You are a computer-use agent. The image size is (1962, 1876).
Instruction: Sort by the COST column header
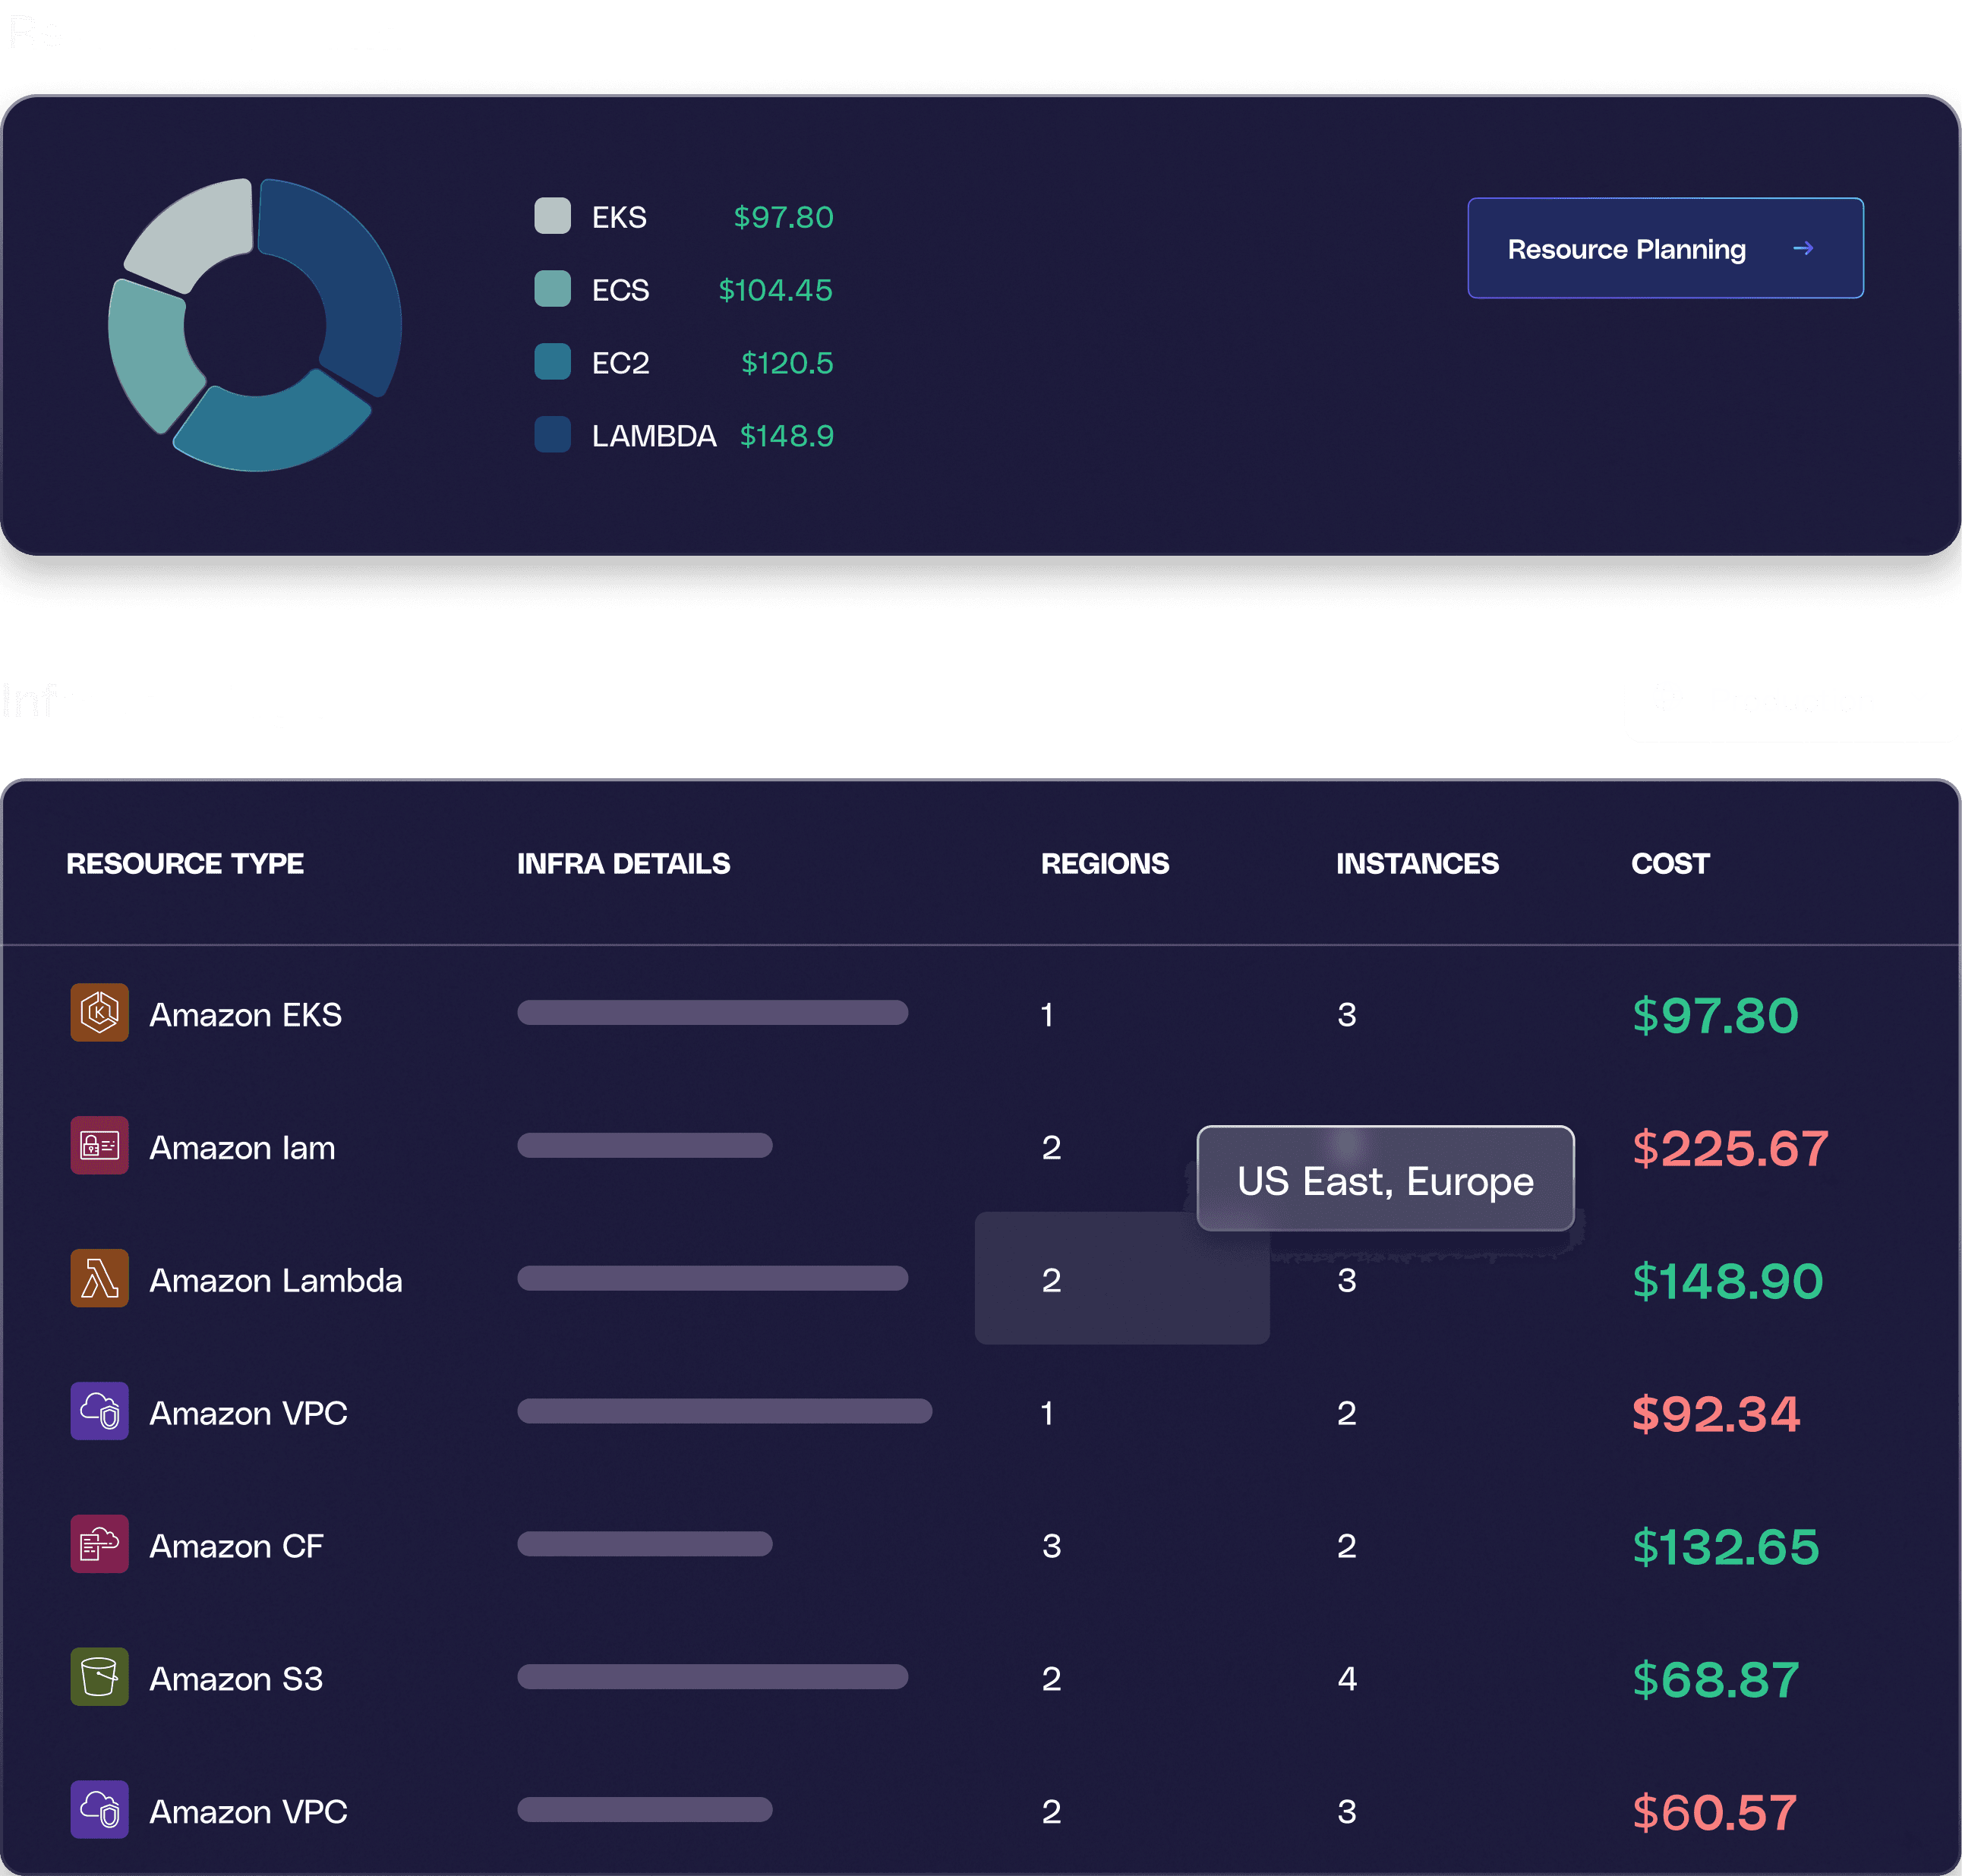click(1670, 863)
